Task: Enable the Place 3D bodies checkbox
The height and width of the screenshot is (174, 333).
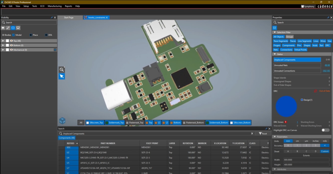Action: pos(31,35)
